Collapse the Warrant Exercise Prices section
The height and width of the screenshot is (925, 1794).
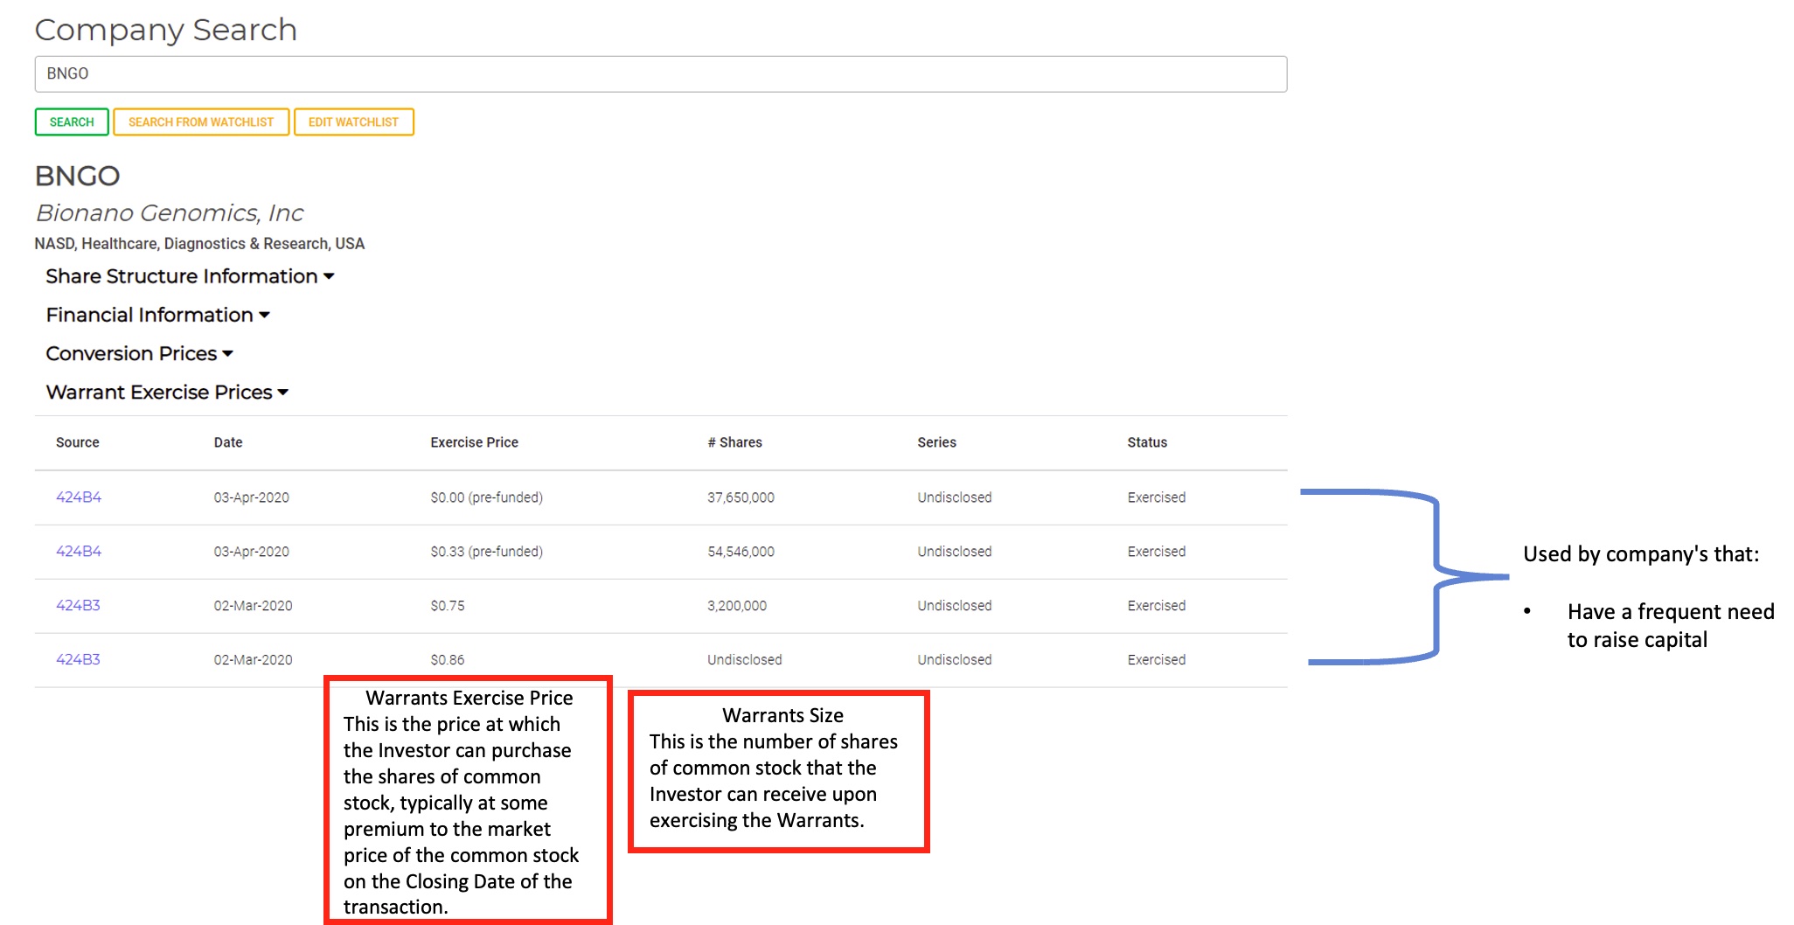coord(167,392)
